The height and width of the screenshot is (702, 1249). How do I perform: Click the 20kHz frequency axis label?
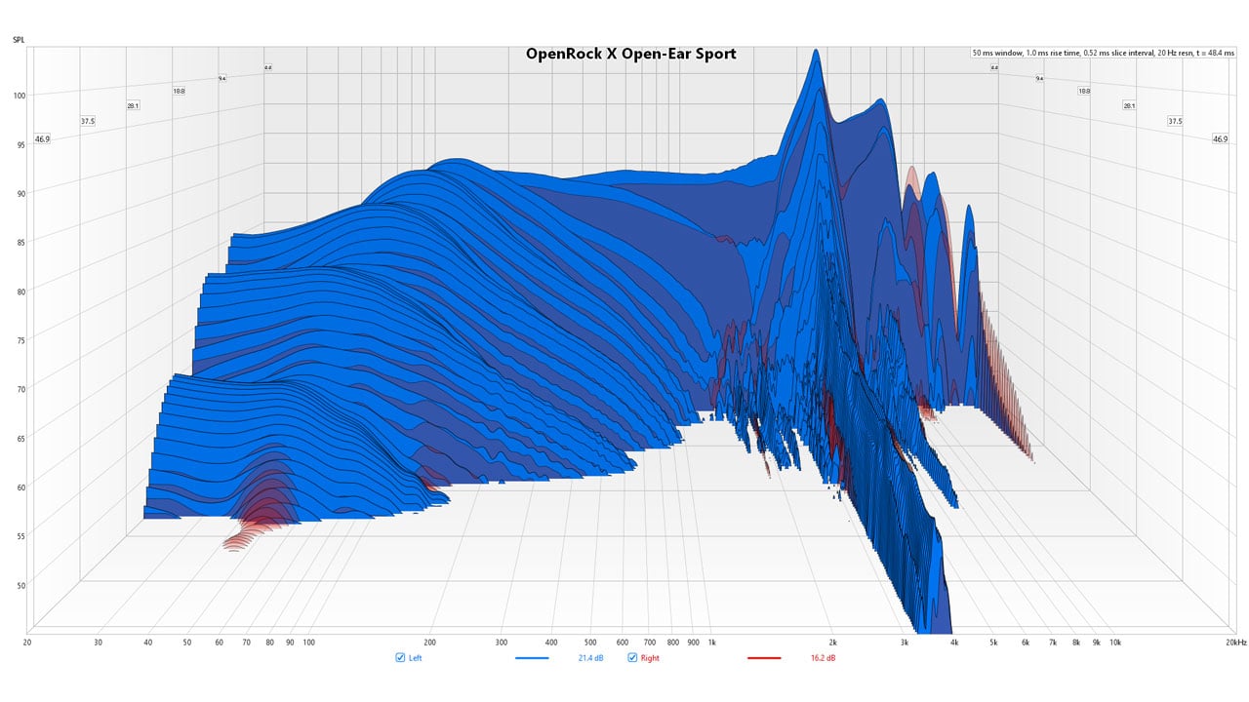(x=1236, y=643)
